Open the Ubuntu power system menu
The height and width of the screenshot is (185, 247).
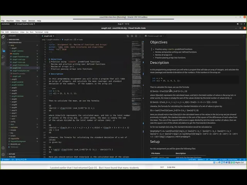coord(241,24)
